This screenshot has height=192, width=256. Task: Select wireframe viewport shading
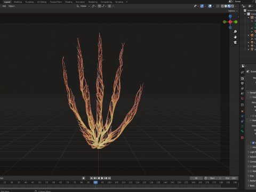point(222,6)
